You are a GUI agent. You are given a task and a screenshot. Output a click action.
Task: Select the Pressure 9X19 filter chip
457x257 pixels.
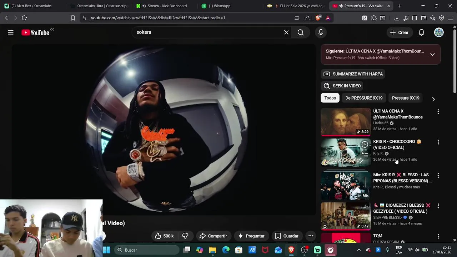pos(406,98)
